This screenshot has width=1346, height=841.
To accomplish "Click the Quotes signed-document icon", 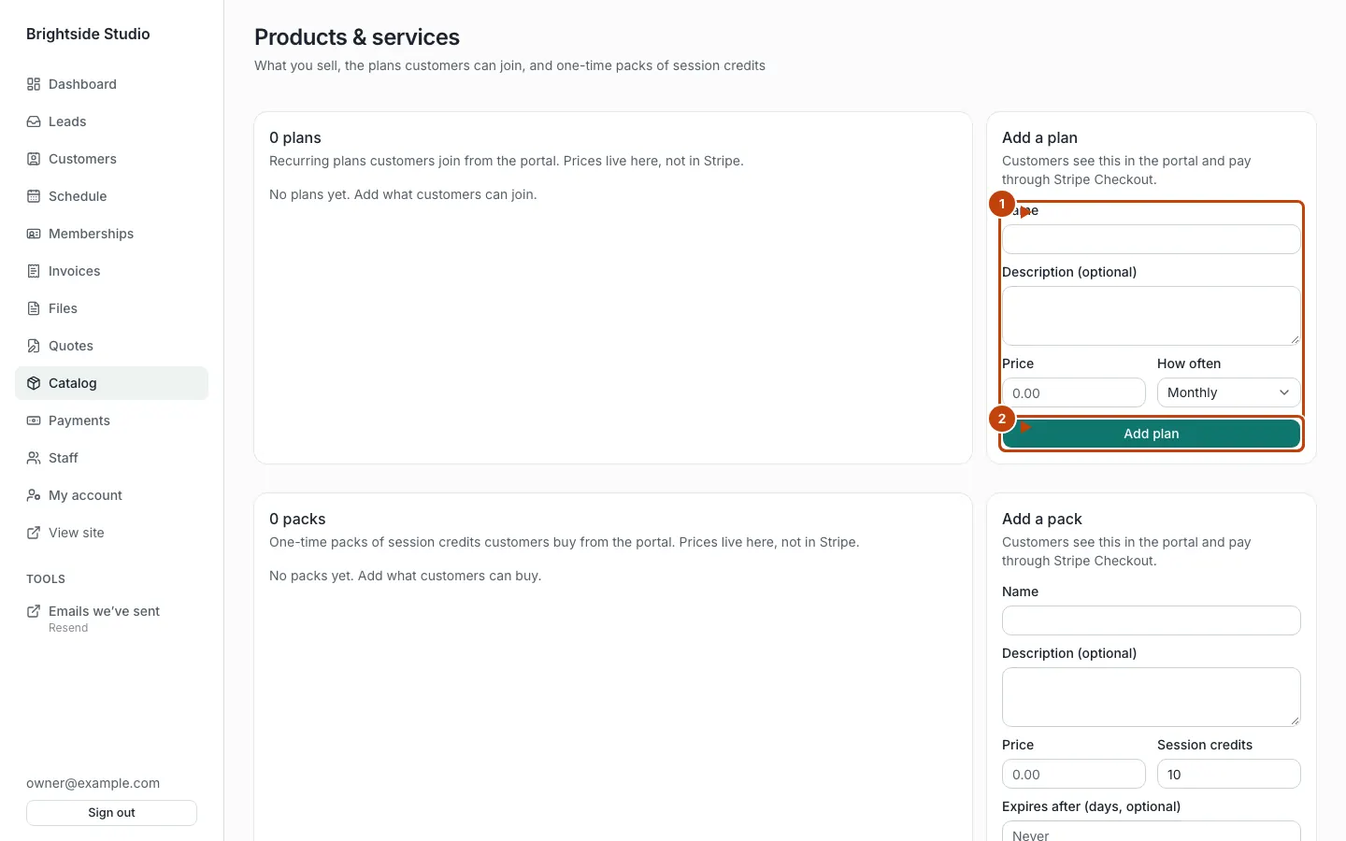I will tap(34, 346).
